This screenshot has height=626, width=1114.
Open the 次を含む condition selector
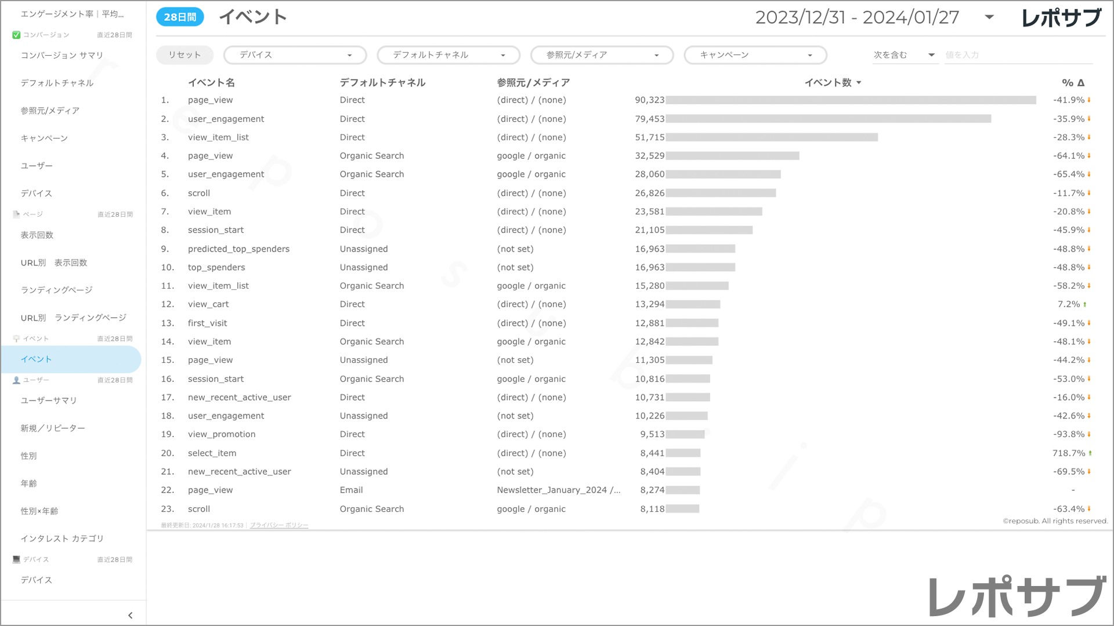[x=904, y=55]
